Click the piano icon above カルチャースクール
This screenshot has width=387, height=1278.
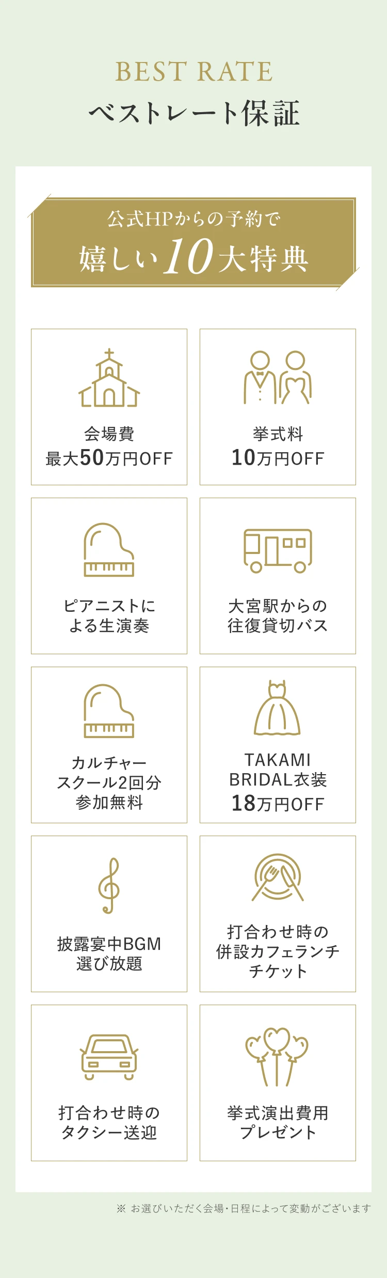click(109, 712)
